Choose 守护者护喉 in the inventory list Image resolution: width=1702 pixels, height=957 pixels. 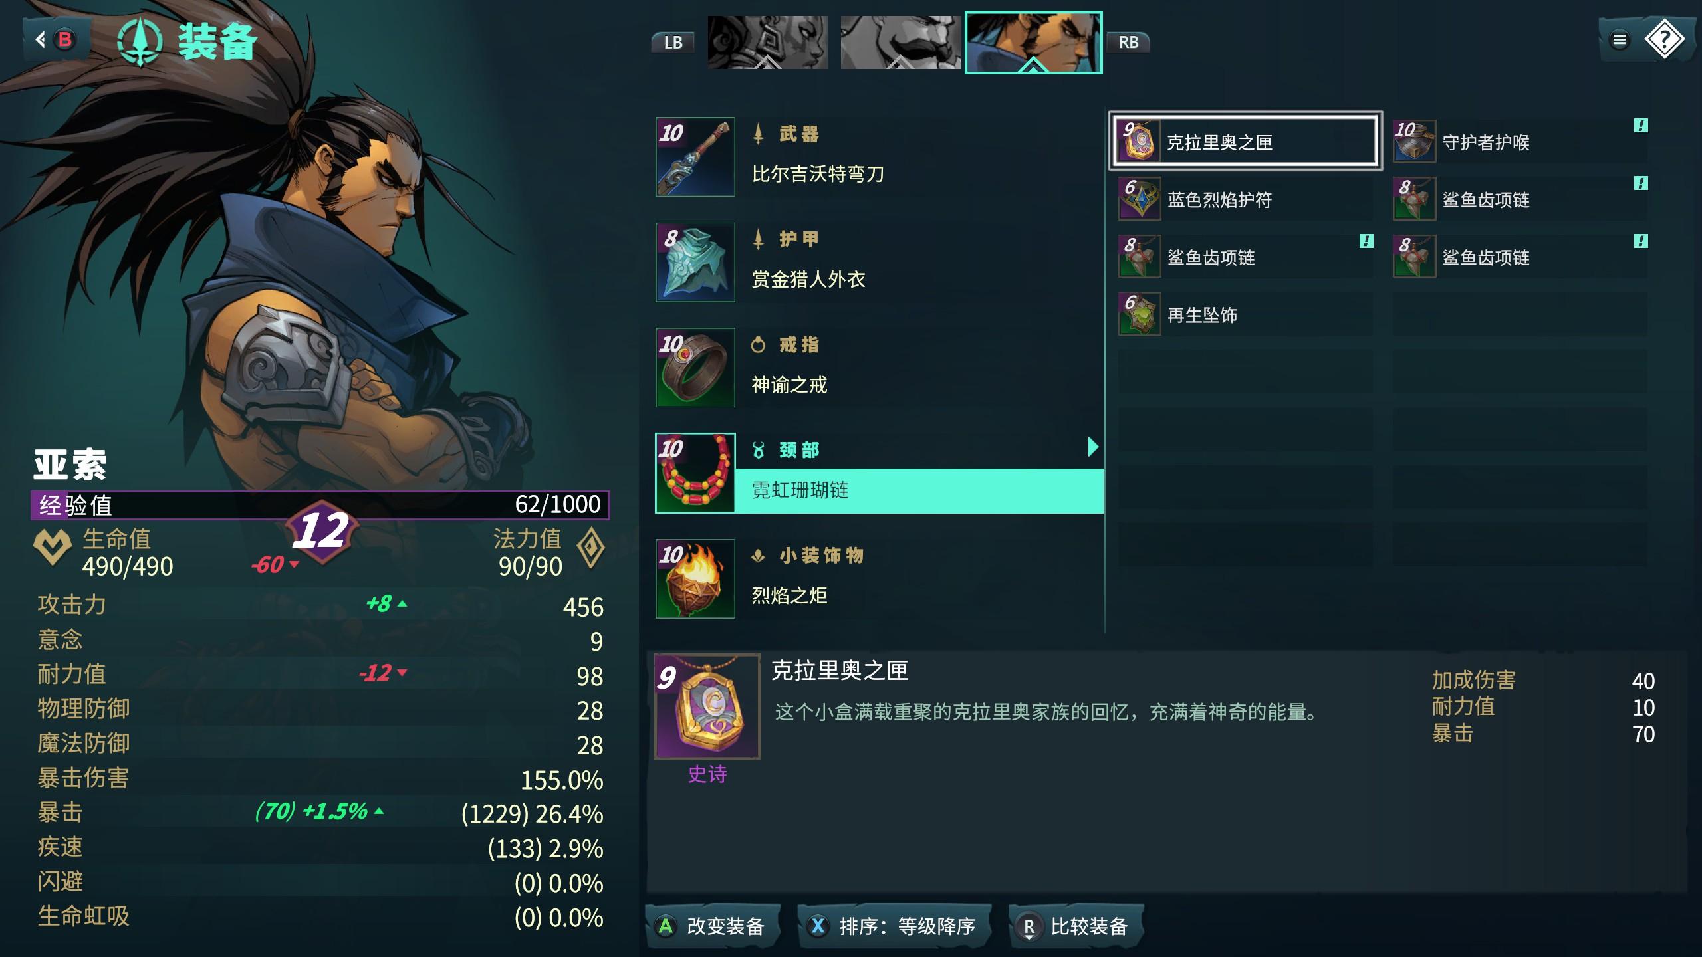[1520, 142]
